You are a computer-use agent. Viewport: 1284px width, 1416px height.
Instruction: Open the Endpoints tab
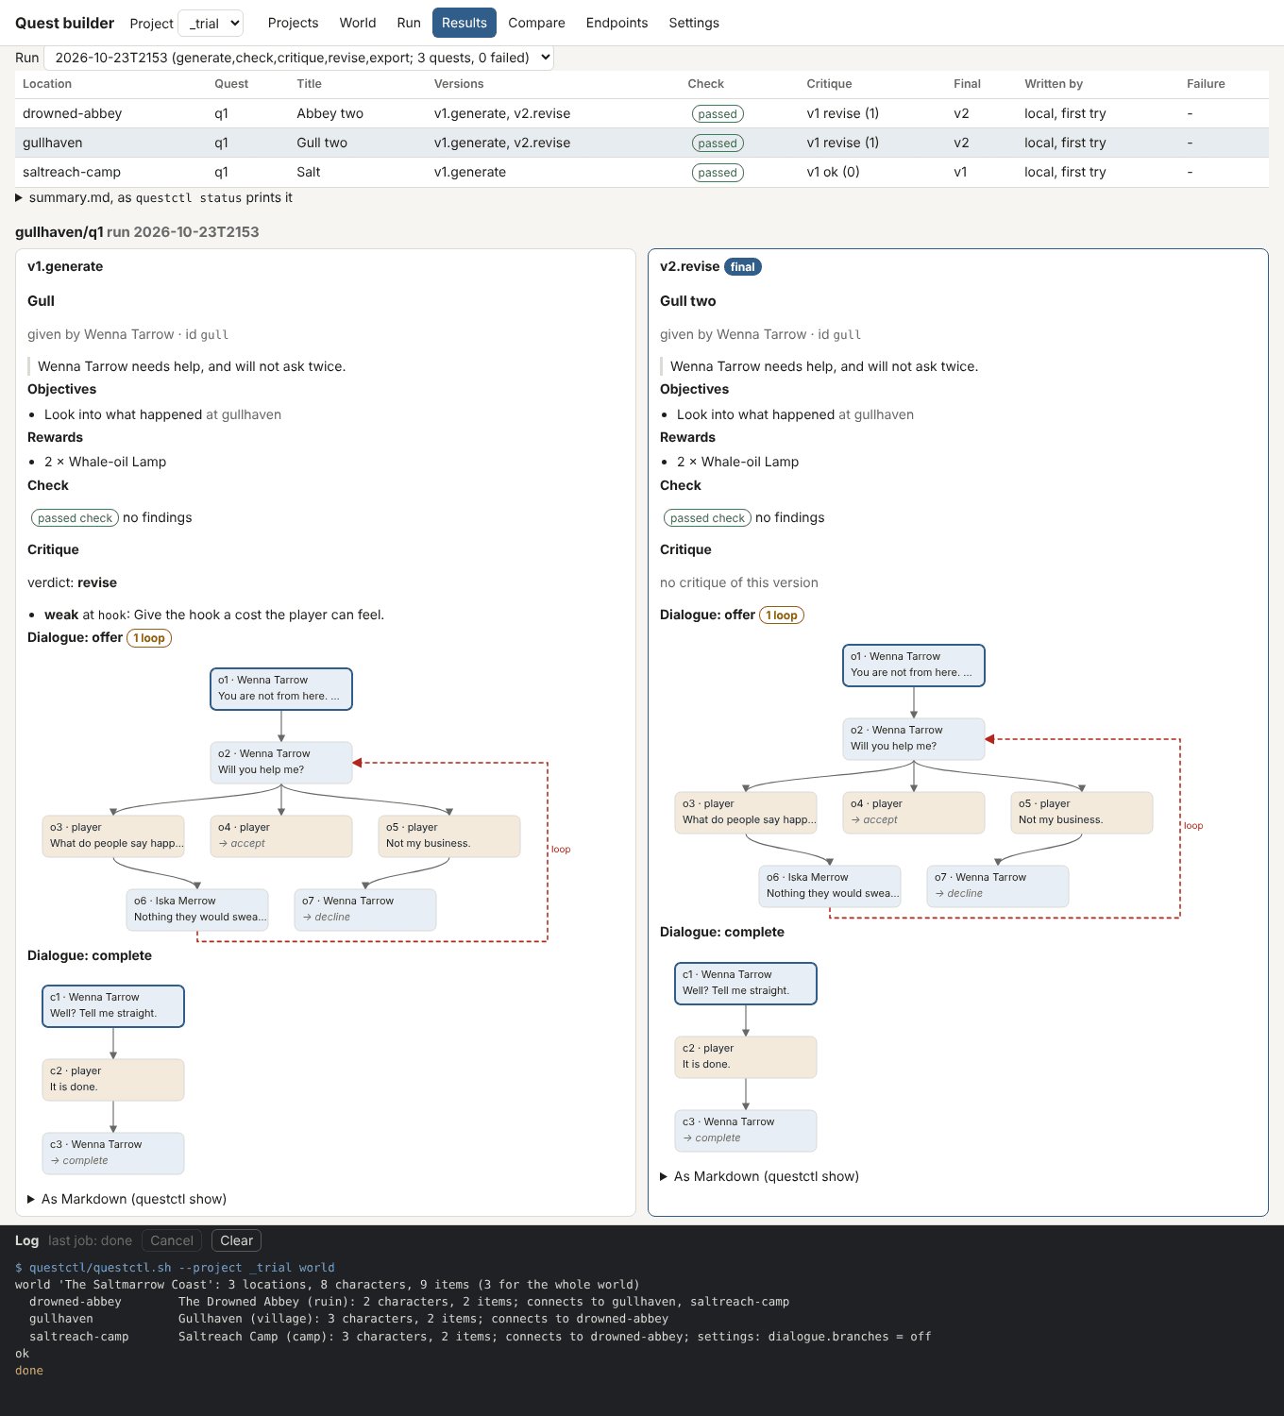[x=617, y=23]
